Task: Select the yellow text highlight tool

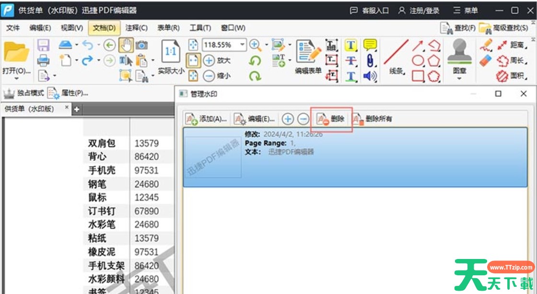Action: pos(350,46)
